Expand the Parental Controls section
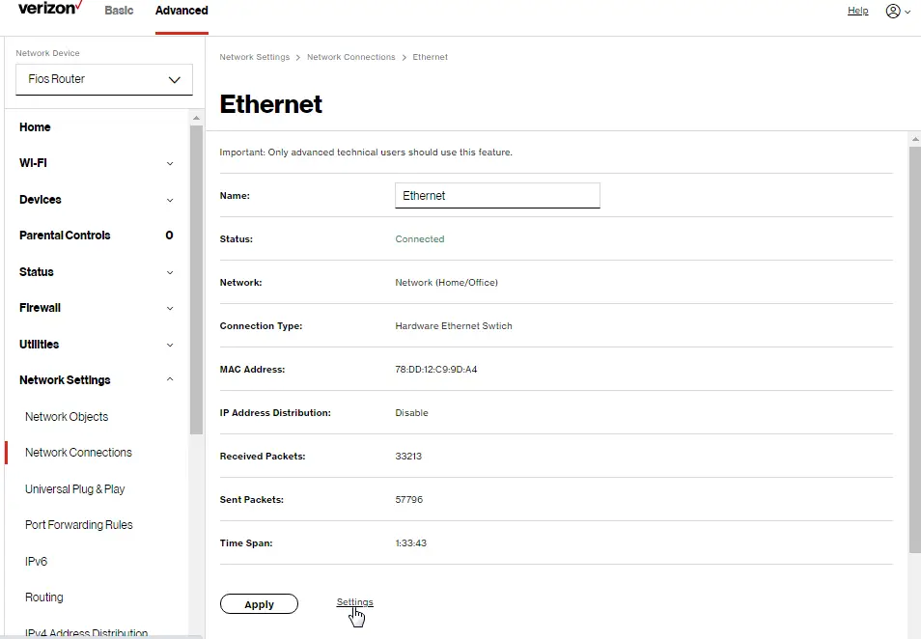Viewport: 921px width, 639px height. (x=94, y=236)
